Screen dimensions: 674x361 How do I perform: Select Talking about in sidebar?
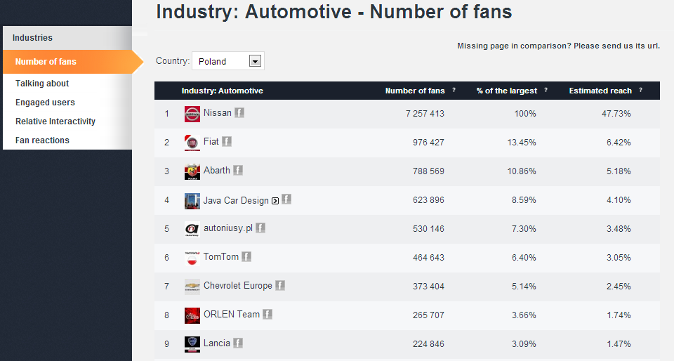(x=42, y=84)
